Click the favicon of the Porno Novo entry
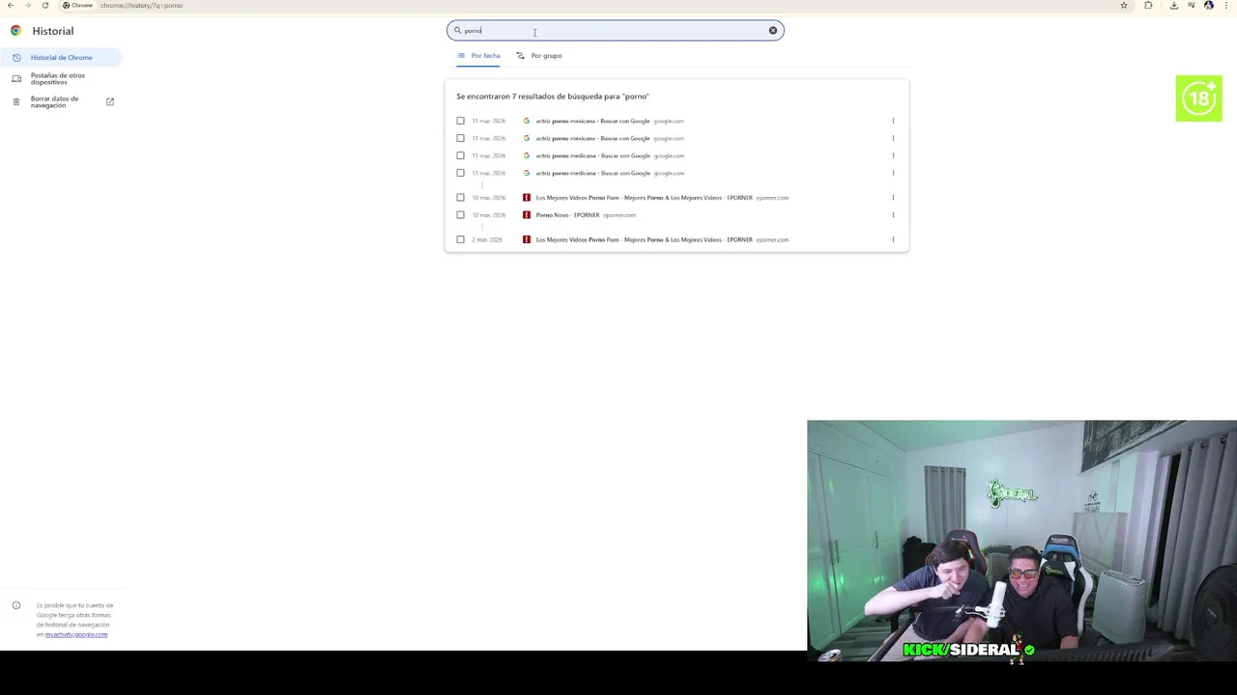Screen dimensions: 1237x695 [527, 215]
